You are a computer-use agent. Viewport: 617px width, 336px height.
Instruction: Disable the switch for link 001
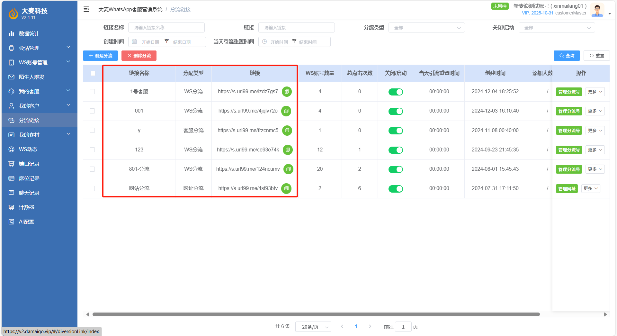(396, 111)
